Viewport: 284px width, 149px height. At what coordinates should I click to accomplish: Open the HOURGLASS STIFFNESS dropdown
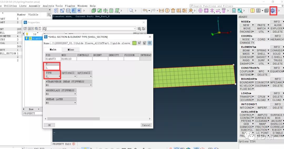pyautogui.click(x=61, y=94)
